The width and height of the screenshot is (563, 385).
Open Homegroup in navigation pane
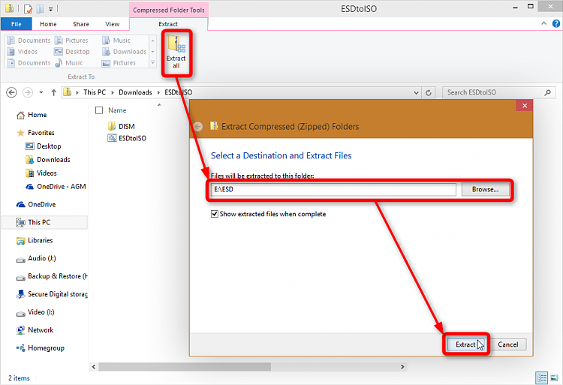click(x=41, y=348)
